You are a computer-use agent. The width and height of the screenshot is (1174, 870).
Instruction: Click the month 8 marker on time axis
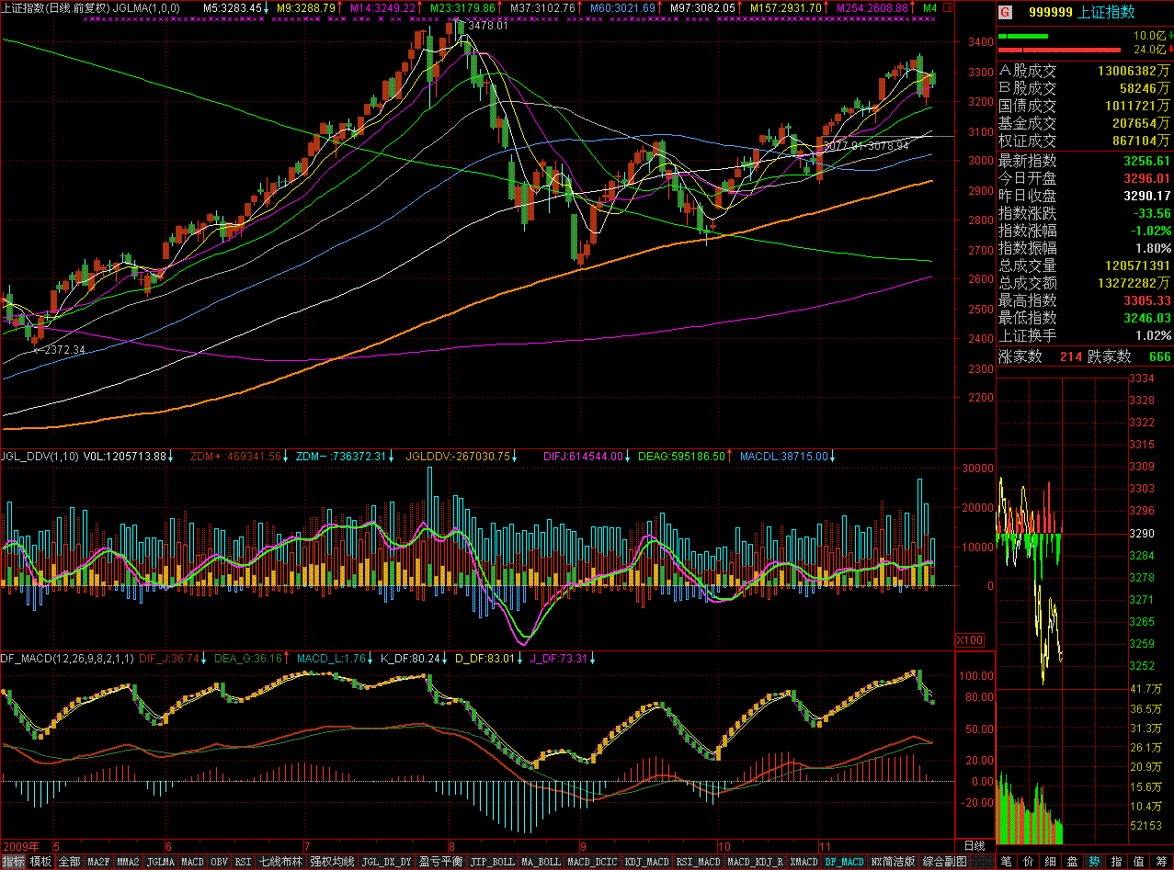tap(451, 845)
